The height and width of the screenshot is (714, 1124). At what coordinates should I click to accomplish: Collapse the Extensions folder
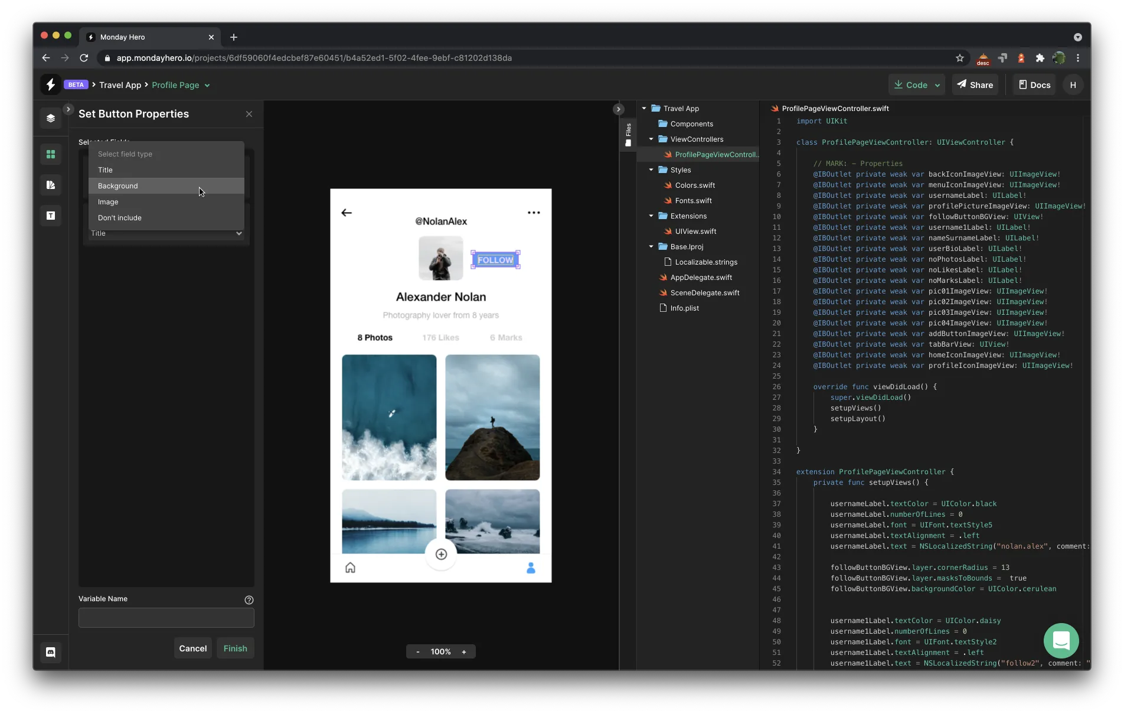click(651, 216)
